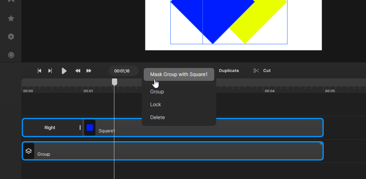Click the Cut label in the toolbar
Image resolution: width=366 pixels, height=179 pixels.
coord(267,71)
